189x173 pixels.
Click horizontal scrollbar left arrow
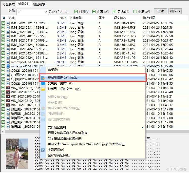(x=3, y=131)
